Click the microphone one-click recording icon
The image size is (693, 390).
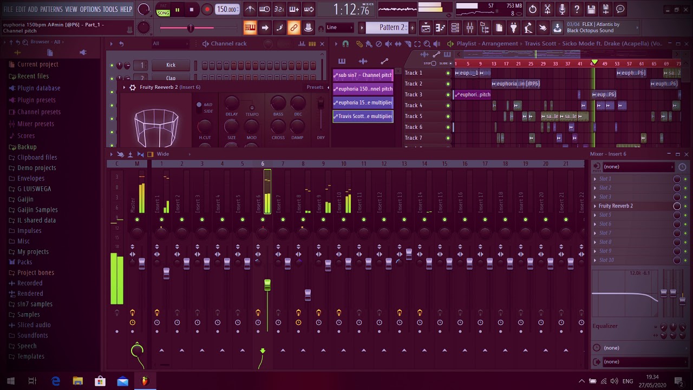click(562, 9)
